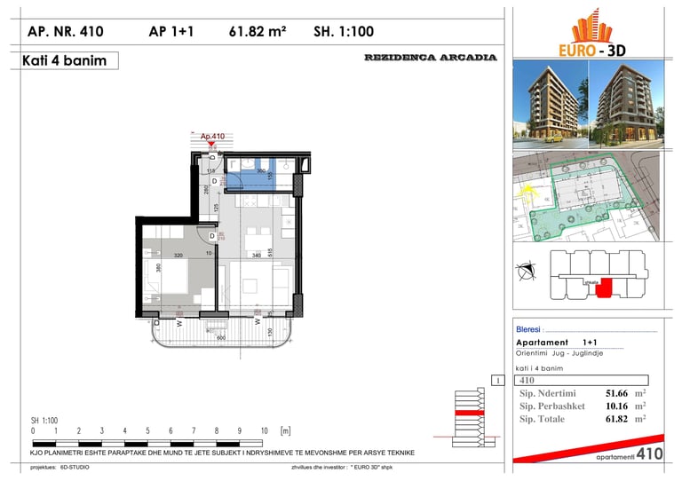Select the 'SH. 1:100' header text
This screenshot has height=481, width=682.
pos(344,31)
